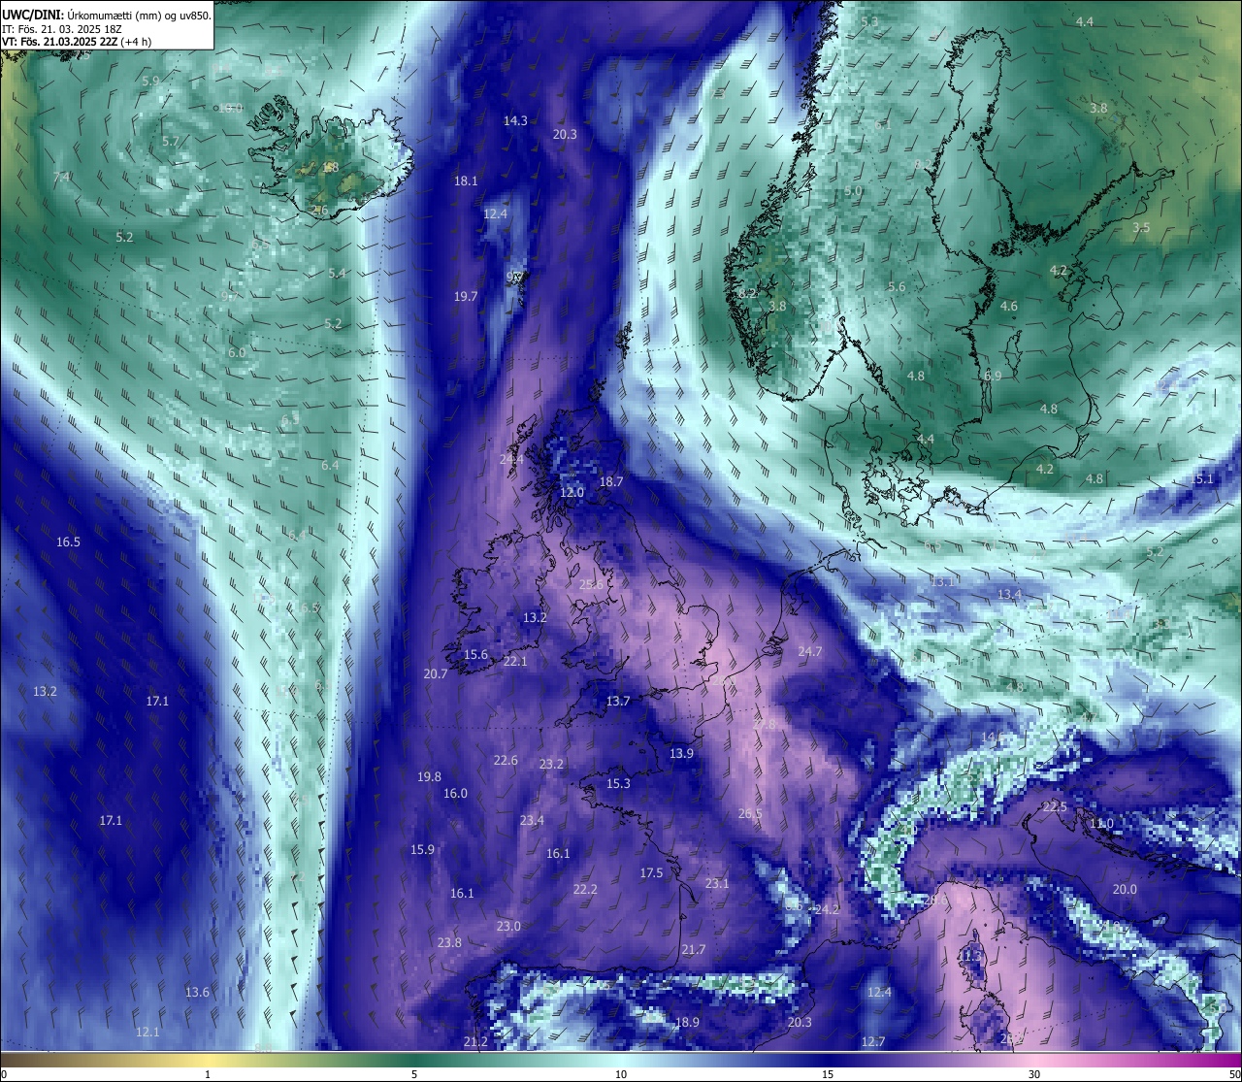The height and width of the screenshot is (1082, 1242).
Task: Click the 19.7 value label
Action: point(466,297)
